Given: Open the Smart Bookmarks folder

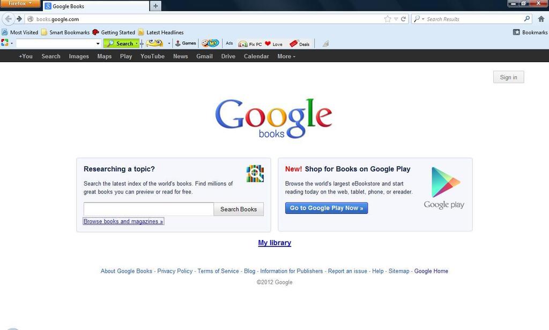Looking at the screenshot, I should click(65, 32).
